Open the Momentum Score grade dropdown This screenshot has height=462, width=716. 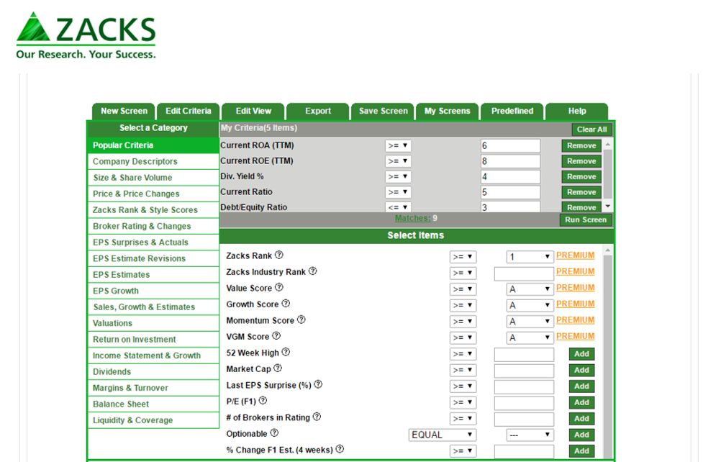530,322
